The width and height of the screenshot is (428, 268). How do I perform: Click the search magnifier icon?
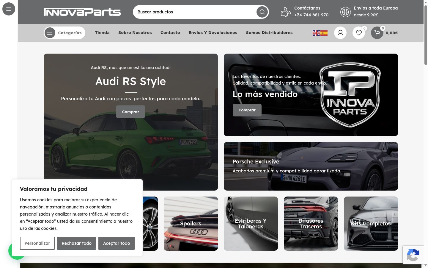(x=262, y=12)
